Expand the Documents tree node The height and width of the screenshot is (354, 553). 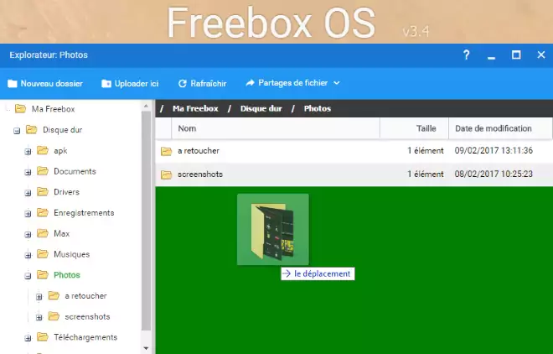tap(28, 173)
